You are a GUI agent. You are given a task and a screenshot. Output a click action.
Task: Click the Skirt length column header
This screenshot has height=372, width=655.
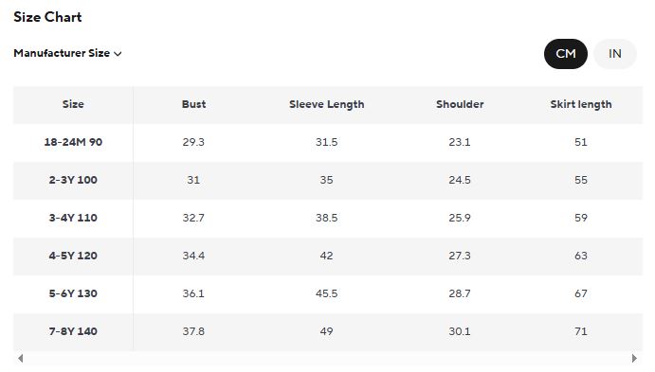581,104
